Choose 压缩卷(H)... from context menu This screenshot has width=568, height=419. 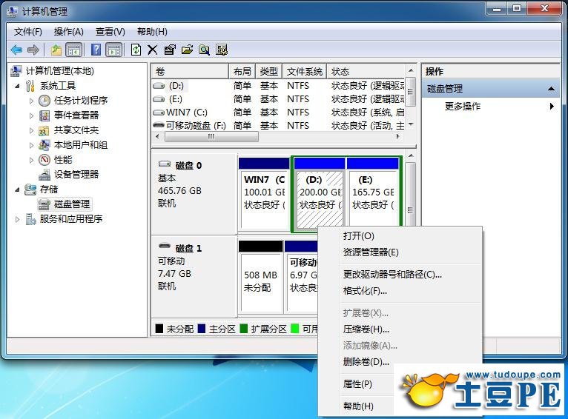(x=400, y=329)
